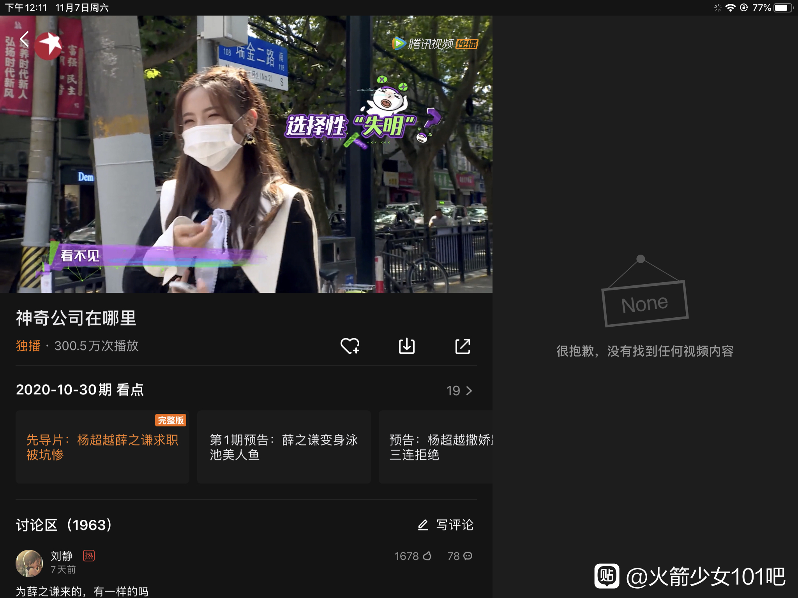Viewport: 798px width, 598px height.
Task: Tap the 完整版 badge on first clip
Action: [x=171, y=420]
